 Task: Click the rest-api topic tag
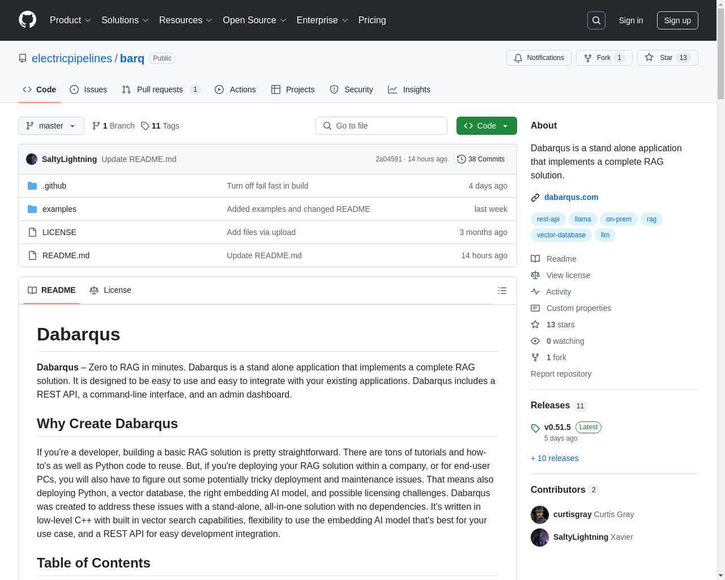click(548, 219)
